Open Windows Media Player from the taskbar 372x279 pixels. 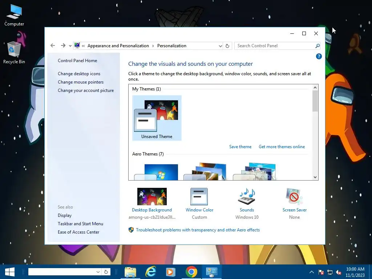tap(170, 272)
